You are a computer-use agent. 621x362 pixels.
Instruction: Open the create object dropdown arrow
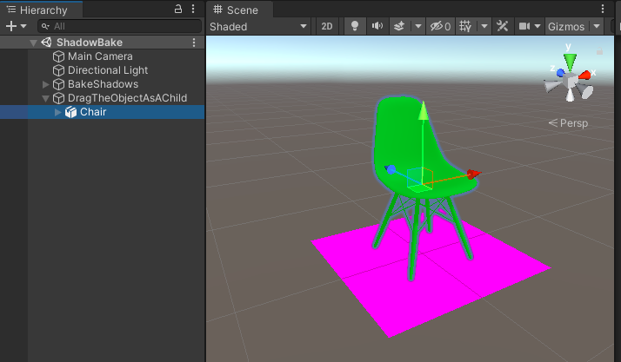pyautogui.click(x=23, y=27)
